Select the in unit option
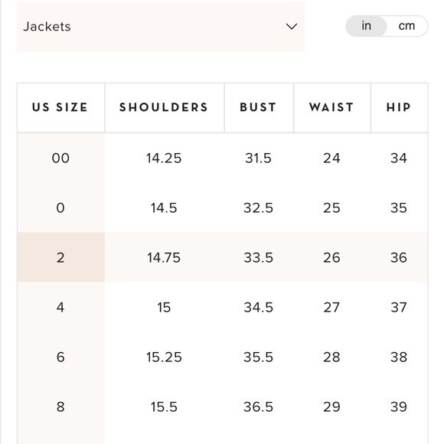This screenshot has width=444, height=444. (366, 26)
